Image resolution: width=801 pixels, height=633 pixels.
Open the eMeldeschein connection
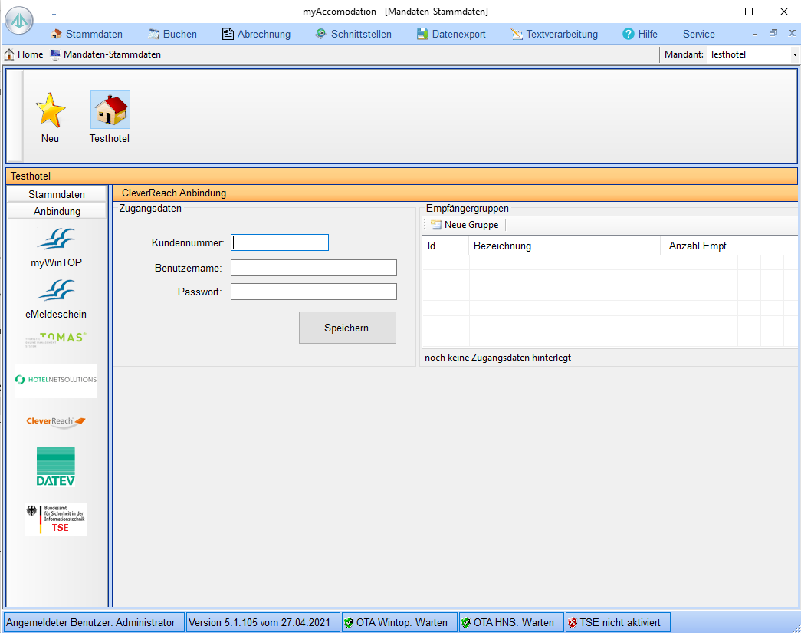[x=56, y=292]
